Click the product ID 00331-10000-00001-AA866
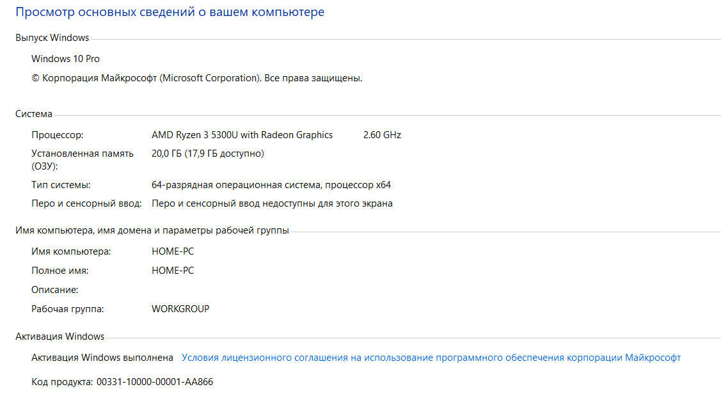The width and height of the screenshot is (721, 412). pos(154,382)
